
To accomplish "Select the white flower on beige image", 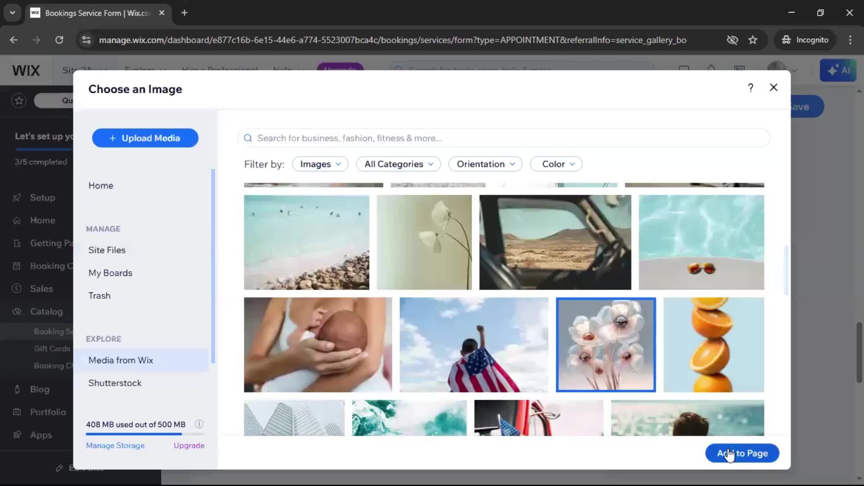I will pos(424,242).
